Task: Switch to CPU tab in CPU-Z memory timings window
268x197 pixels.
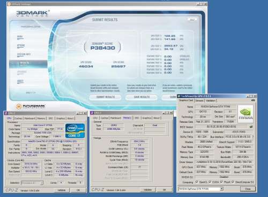Action: coord(95,118)
